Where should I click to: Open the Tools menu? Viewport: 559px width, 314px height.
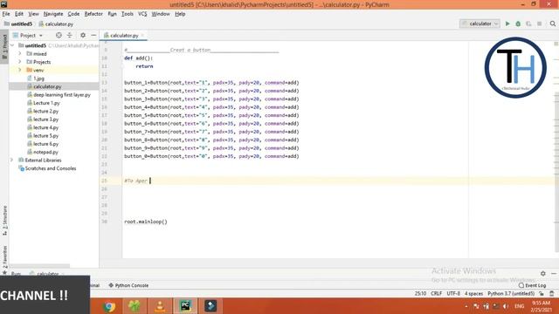[128, 14]
